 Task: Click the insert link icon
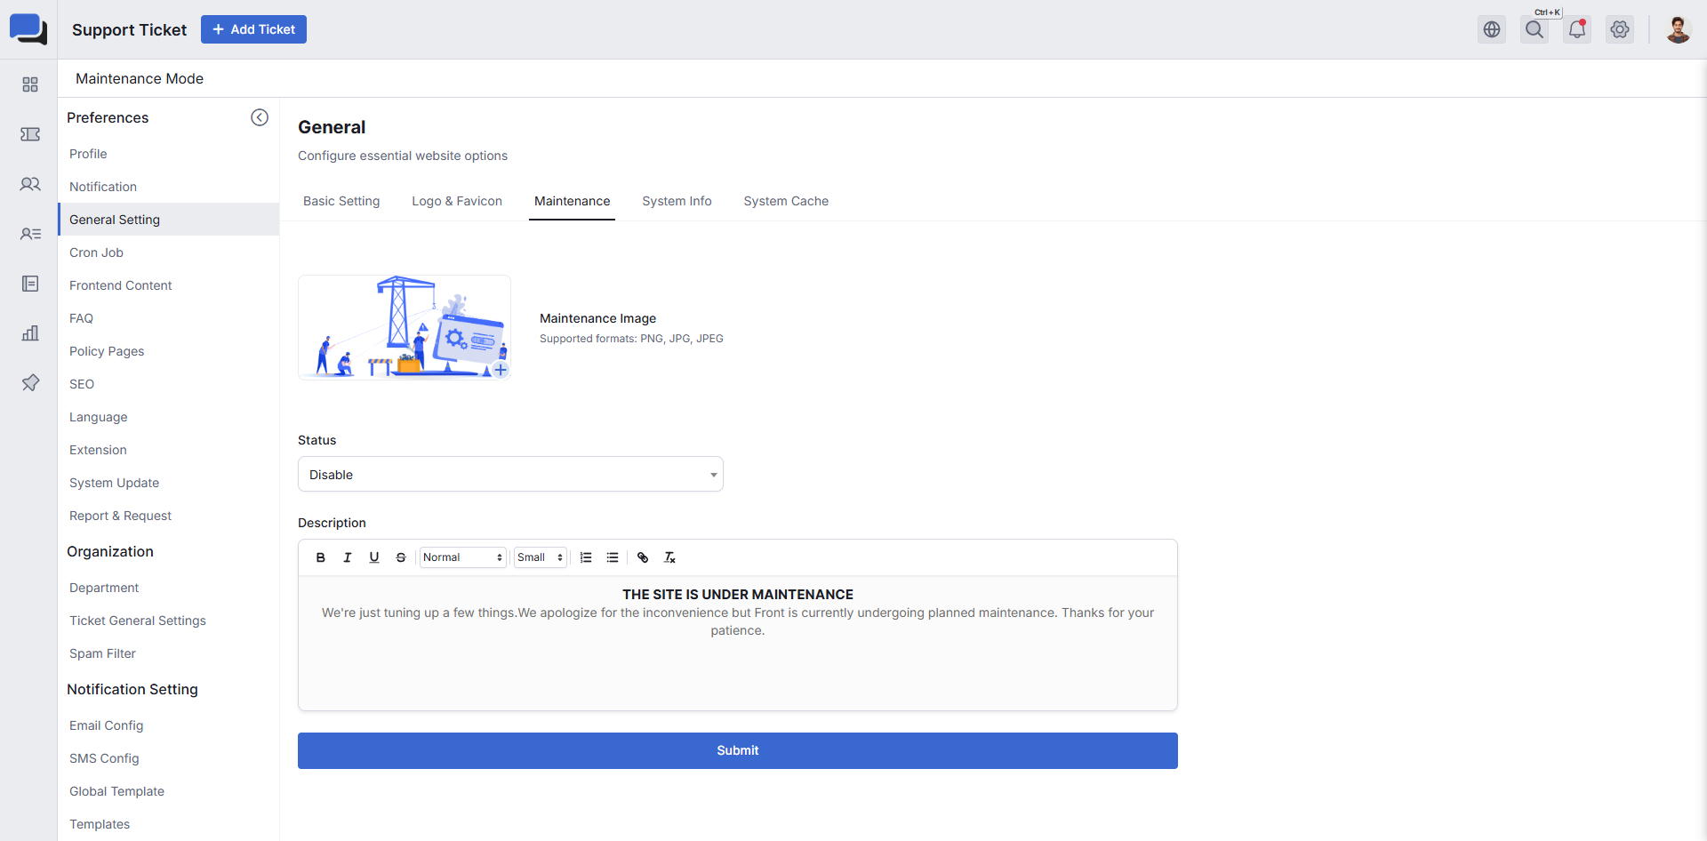click(643, 557)
